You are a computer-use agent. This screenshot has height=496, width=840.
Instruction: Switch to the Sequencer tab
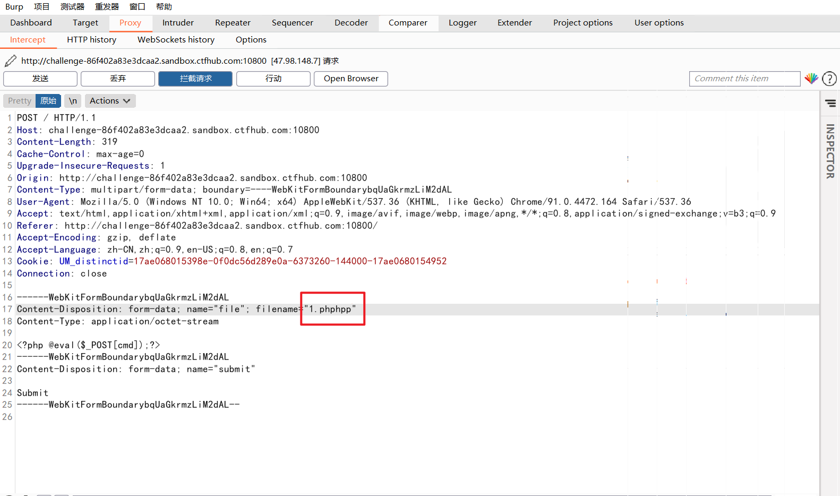[x=293, y=23]
